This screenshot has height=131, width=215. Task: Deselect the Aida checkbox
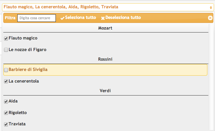tap(6, 101)
